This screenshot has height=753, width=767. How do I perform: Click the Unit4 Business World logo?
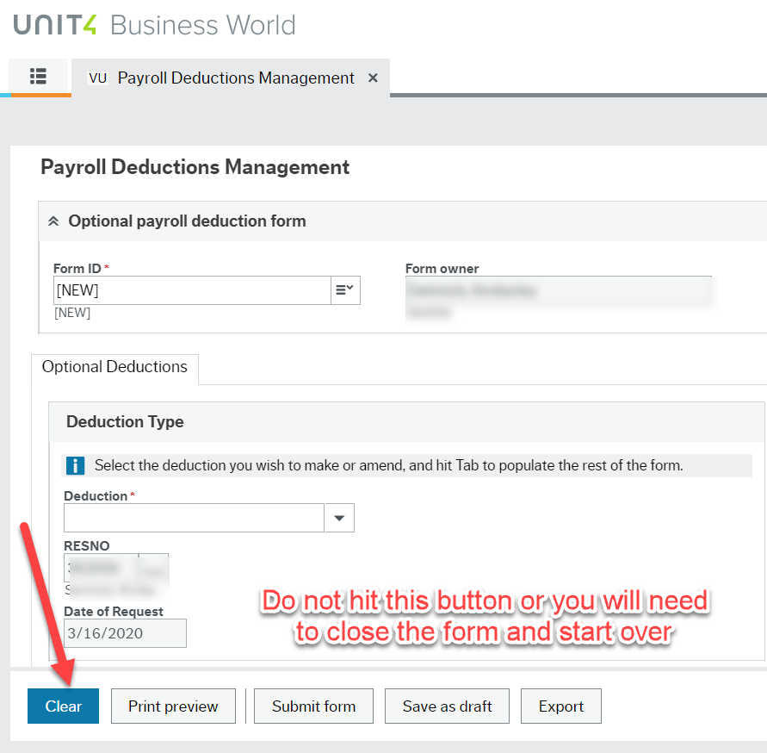[x=155, y=24]
